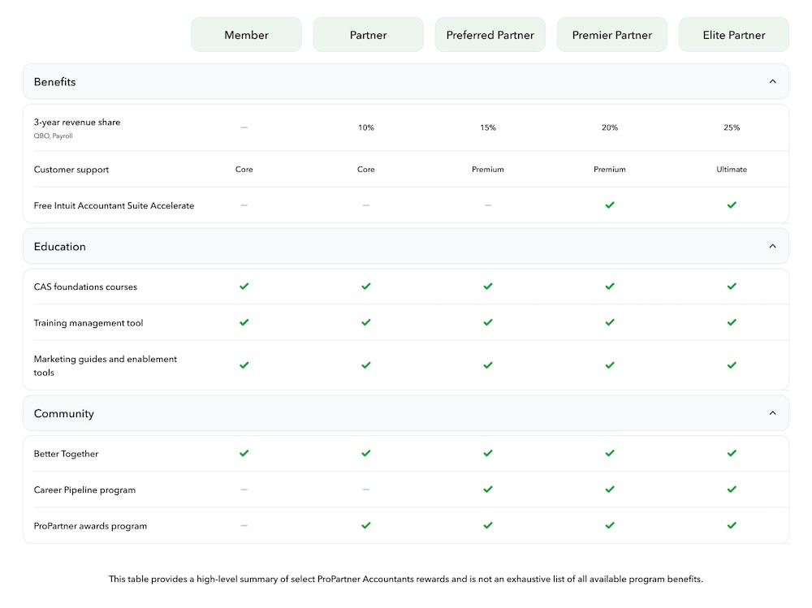Click the 25% revenue share value
This screenshot has width=812, height=608.
732,127
